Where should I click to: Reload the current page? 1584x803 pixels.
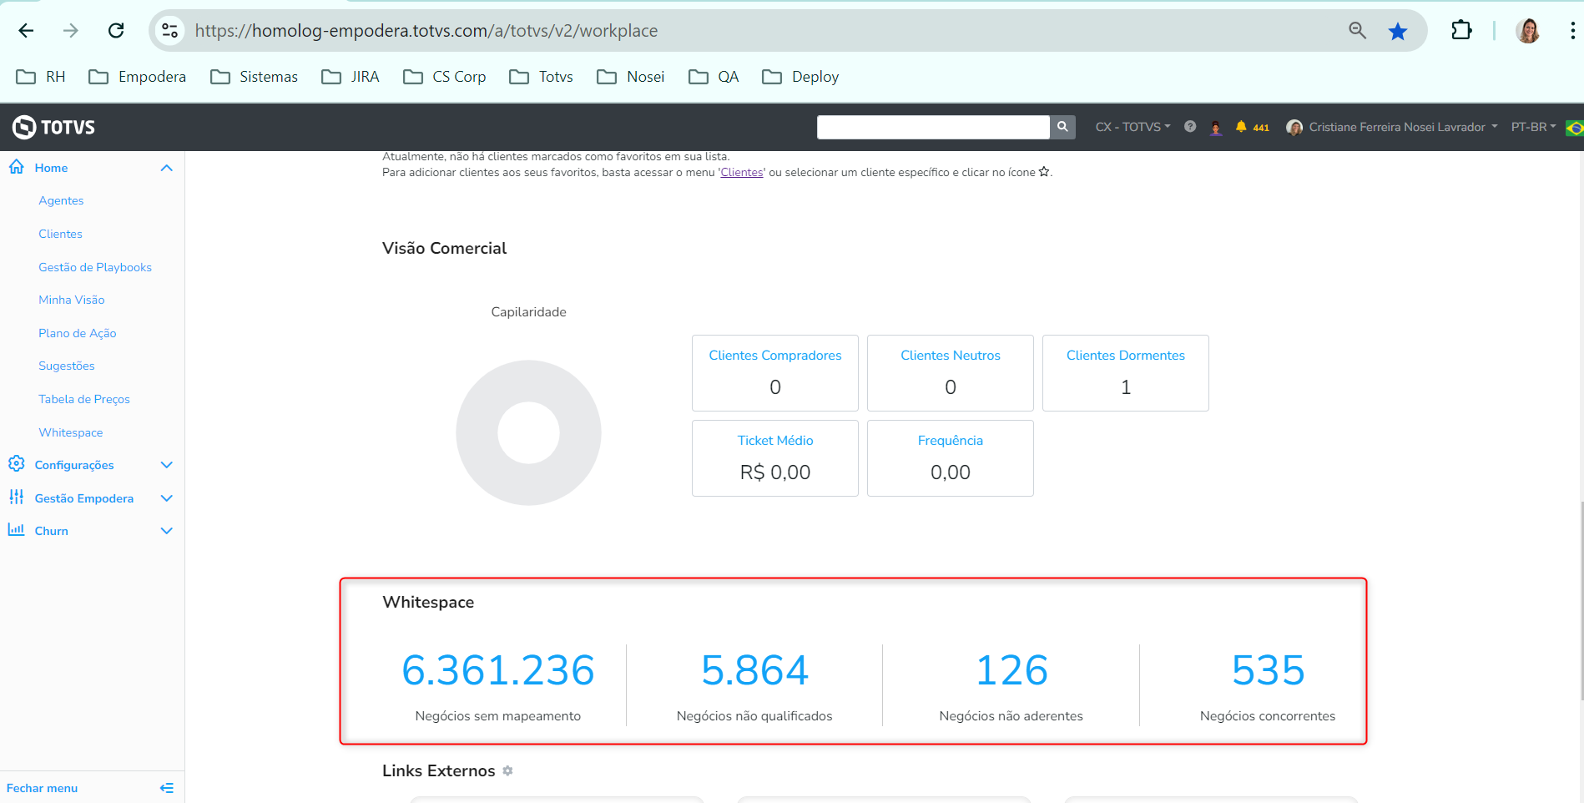tap(116, 31)
